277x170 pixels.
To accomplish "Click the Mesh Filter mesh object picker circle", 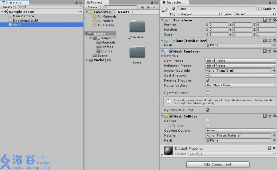I will (274, 45).
